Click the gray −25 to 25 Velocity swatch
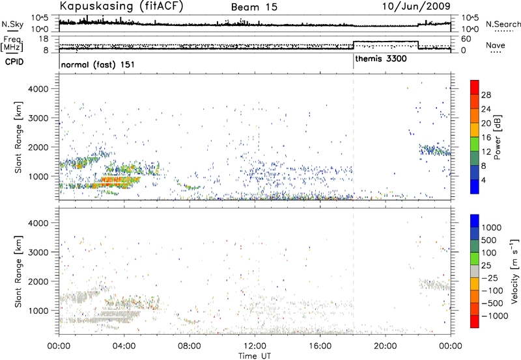 475,271
